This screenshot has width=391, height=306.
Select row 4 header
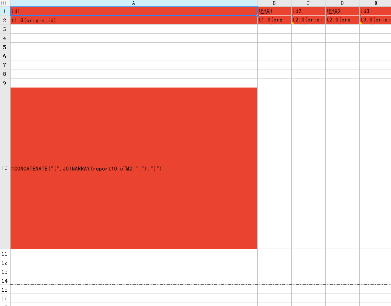point(5,38)
